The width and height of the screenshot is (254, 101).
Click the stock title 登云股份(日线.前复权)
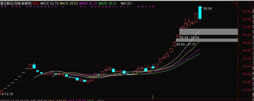pyautogui.click(x=16, y=3)
